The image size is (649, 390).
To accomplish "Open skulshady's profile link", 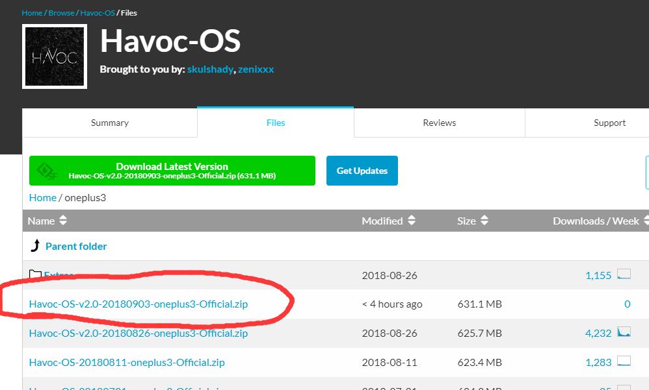I will coord(210,69).
